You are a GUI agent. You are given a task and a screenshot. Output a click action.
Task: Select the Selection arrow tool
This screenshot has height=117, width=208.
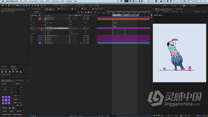[x=6, y=6]
